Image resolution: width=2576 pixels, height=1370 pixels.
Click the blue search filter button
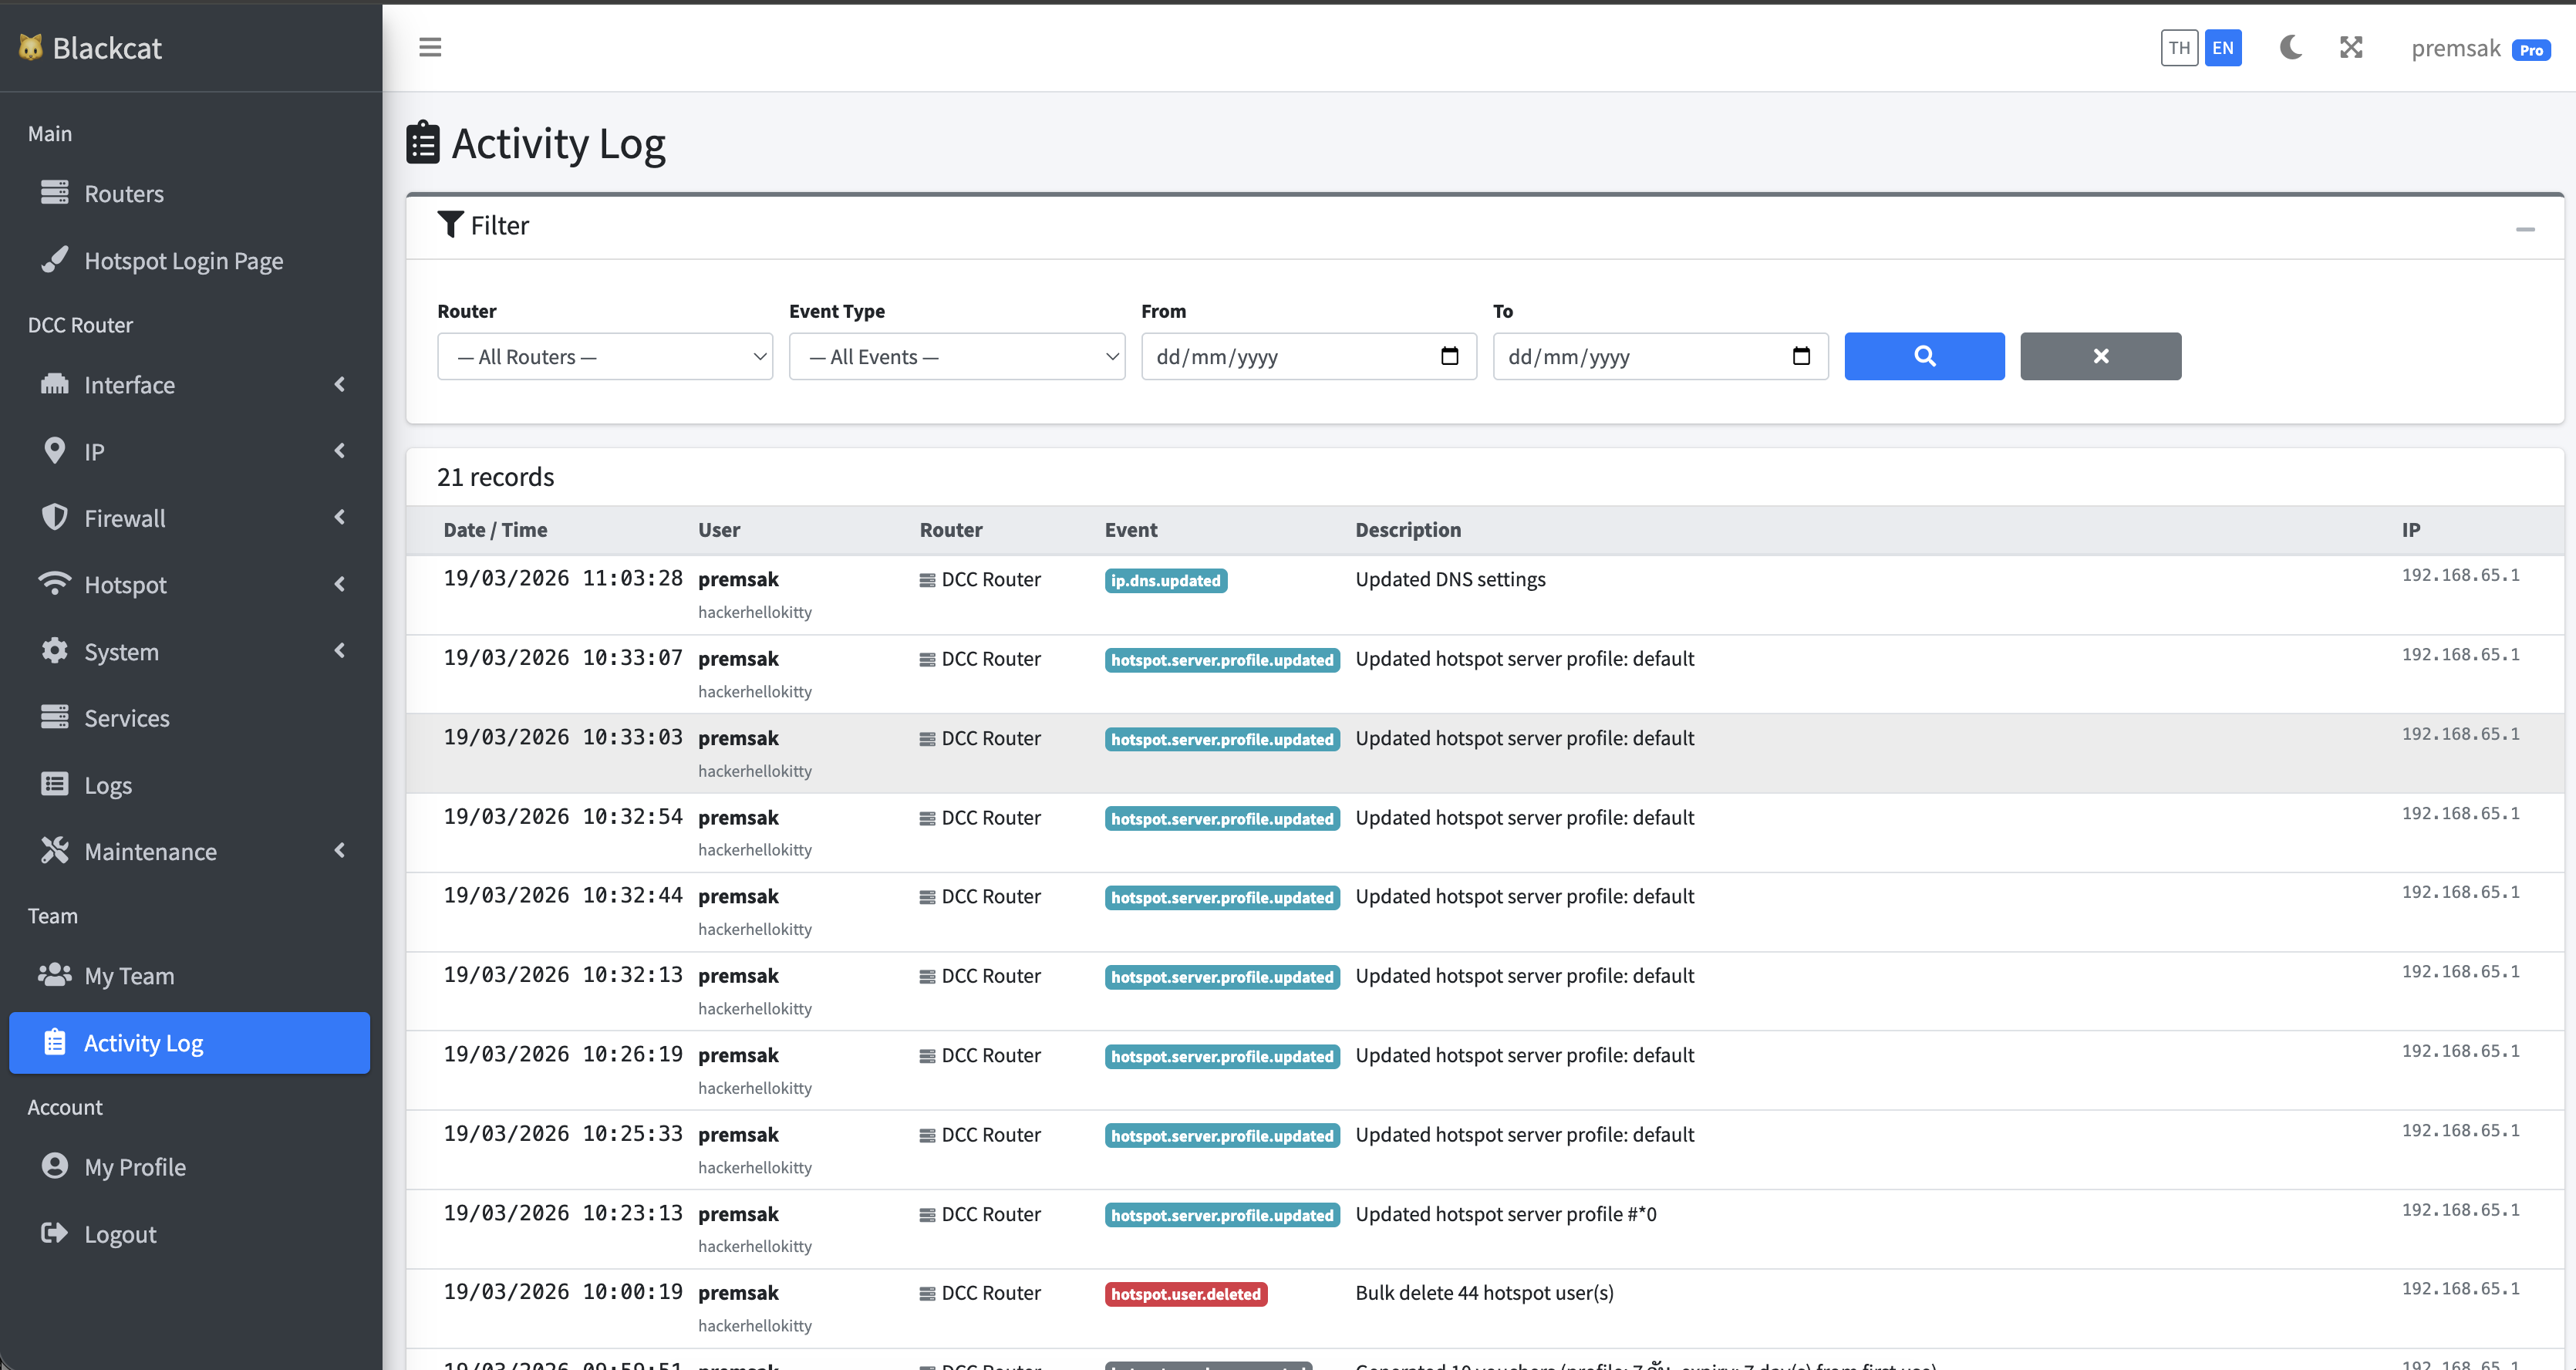coord(1924,356)
